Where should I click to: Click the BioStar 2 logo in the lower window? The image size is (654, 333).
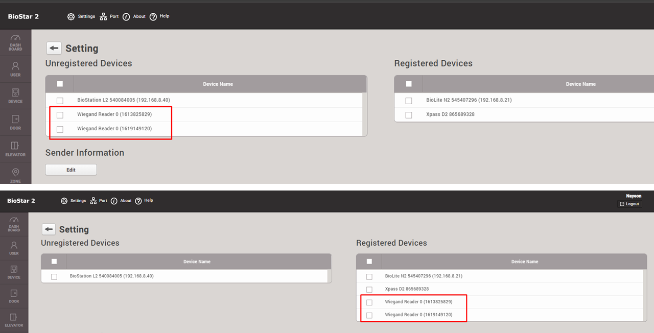(x=21, y=201)
